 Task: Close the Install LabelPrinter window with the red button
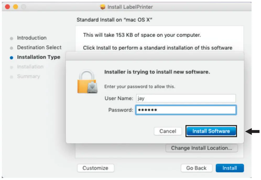(7, 7)
